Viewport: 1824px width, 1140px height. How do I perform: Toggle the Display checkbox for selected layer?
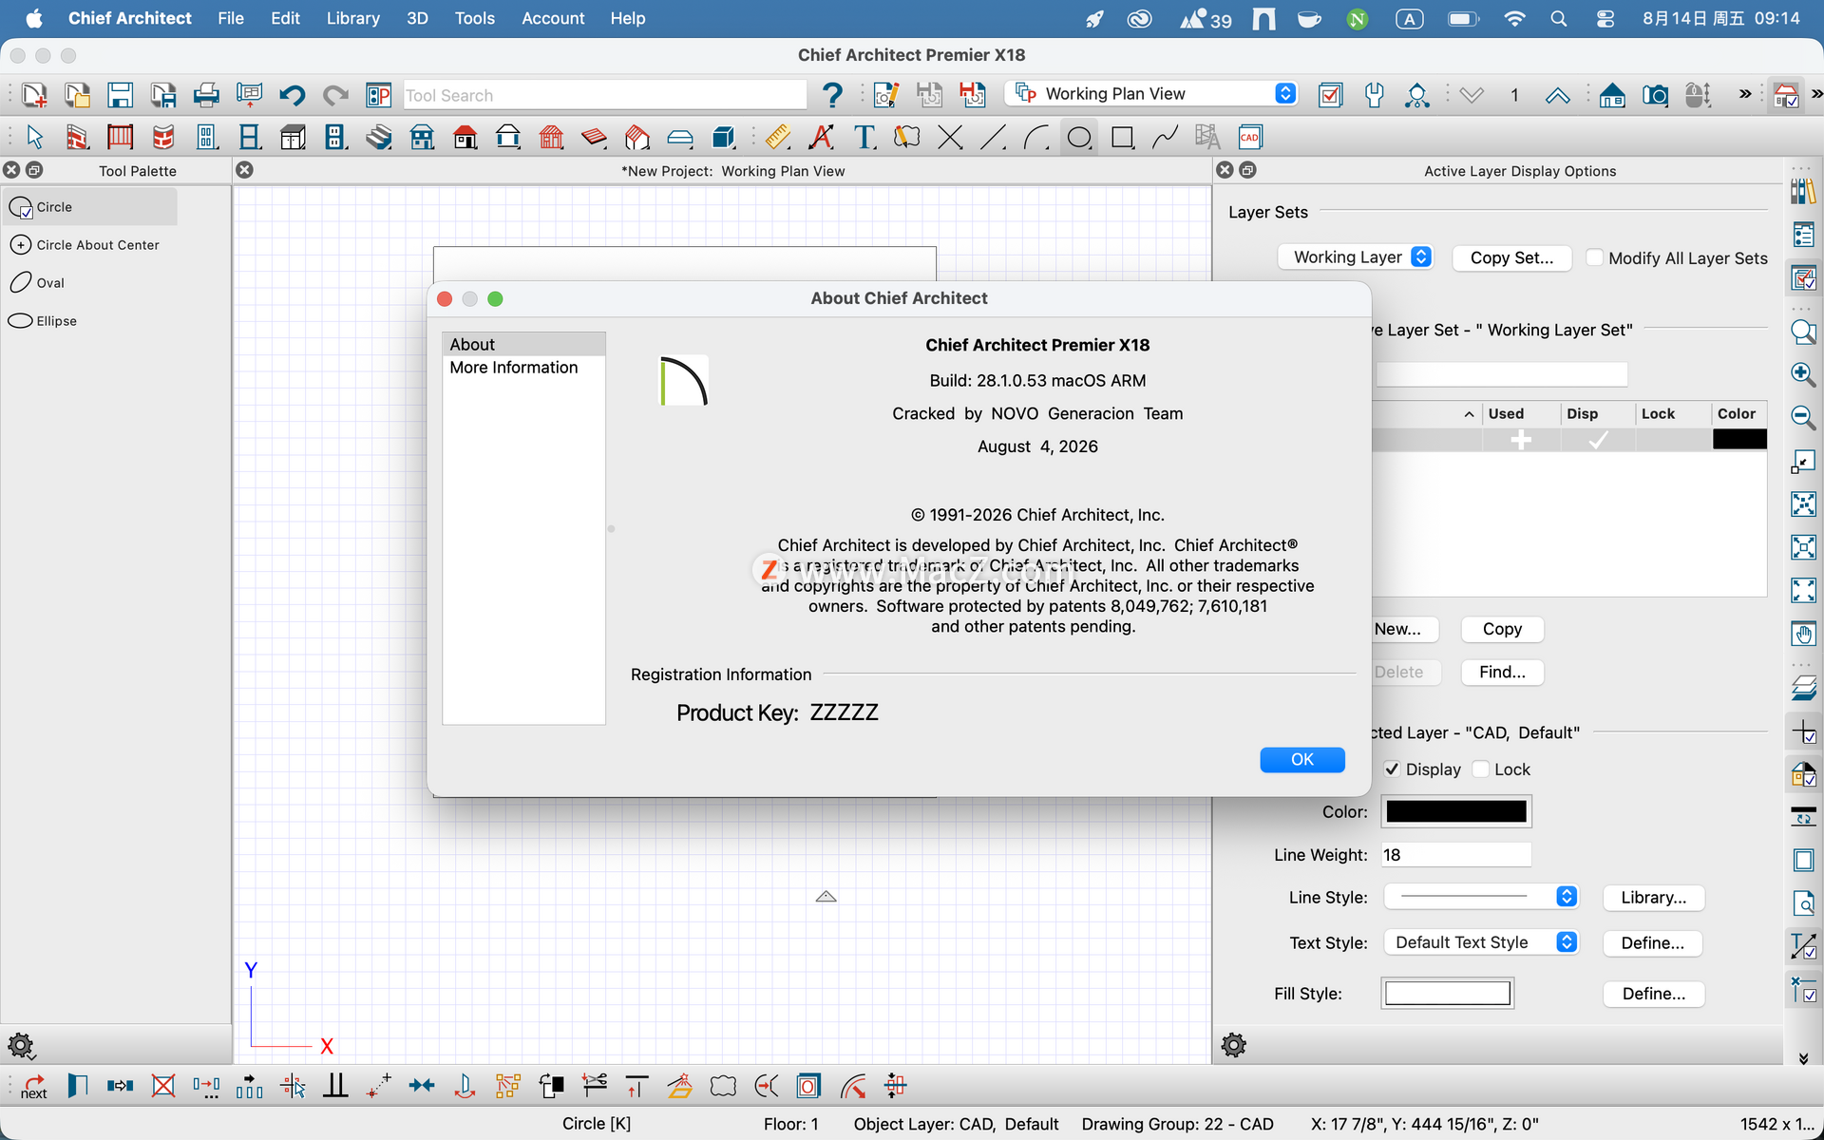click(x=1392, y=769)
